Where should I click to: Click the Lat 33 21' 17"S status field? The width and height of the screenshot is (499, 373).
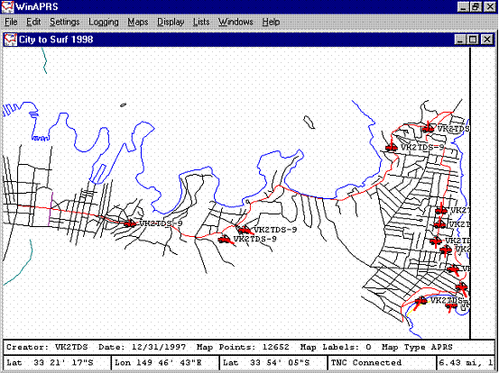tap(57, 363)
